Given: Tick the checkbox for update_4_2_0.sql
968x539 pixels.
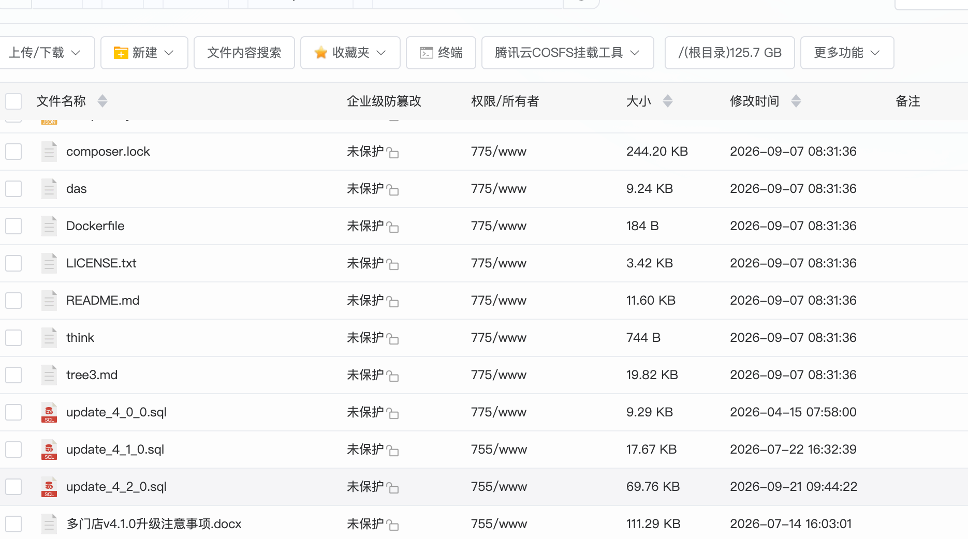Looking at the screenshot, I should 13,487.
